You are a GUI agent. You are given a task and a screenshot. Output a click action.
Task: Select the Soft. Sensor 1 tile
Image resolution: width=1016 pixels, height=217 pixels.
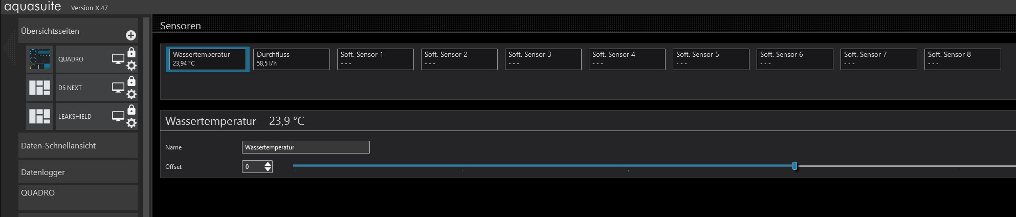(x=375, y=59)
